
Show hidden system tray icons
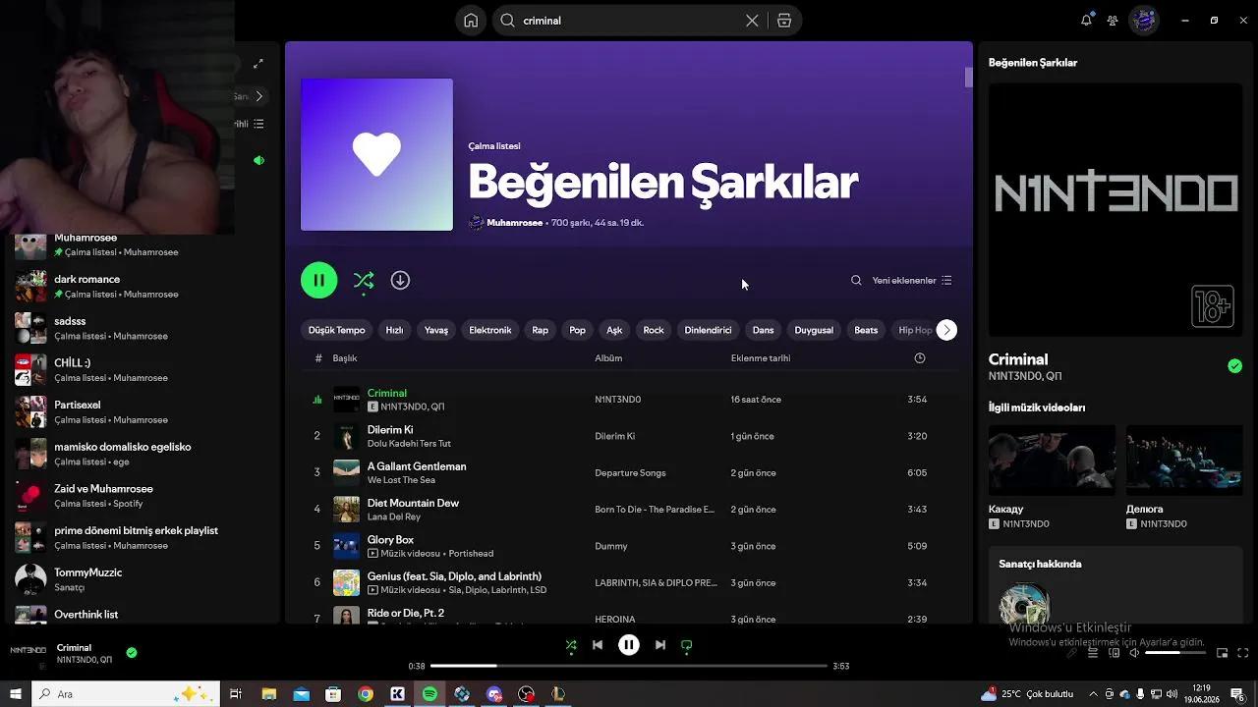pyautogui.click(x=1093, y=694)
